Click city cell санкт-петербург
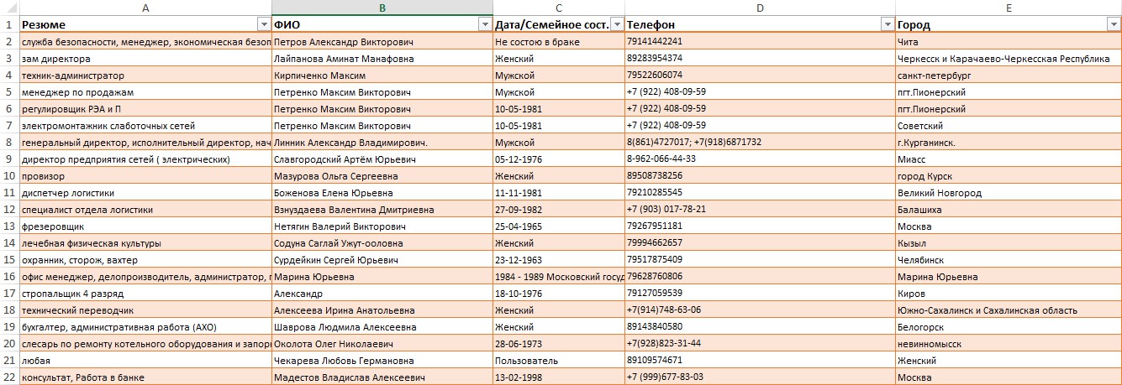The image size is (1122, 385). tap(1009, 75)
